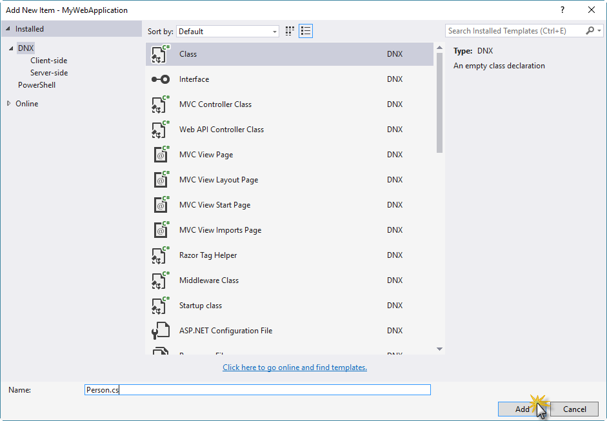Click the Razor Tag Helper icon
Screen dimensions: 607x421
tap(160, 255)
